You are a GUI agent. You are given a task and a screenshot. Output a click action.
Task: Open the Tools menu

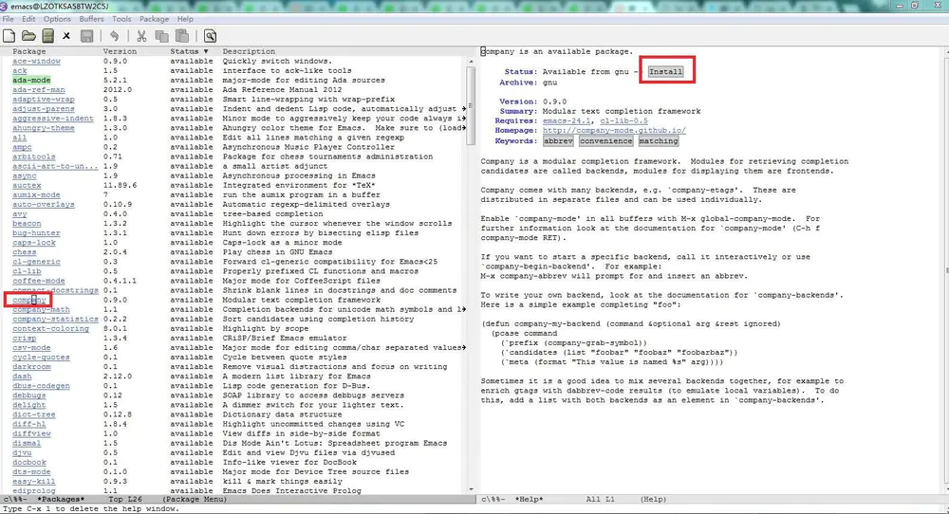coord(121,19)
